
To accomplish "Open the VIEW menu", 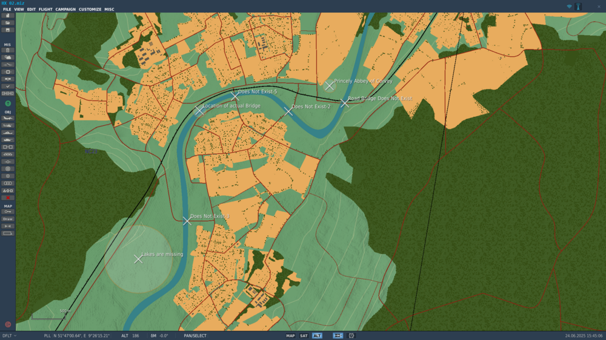I will pyautogui.click(x=19, y=9).
